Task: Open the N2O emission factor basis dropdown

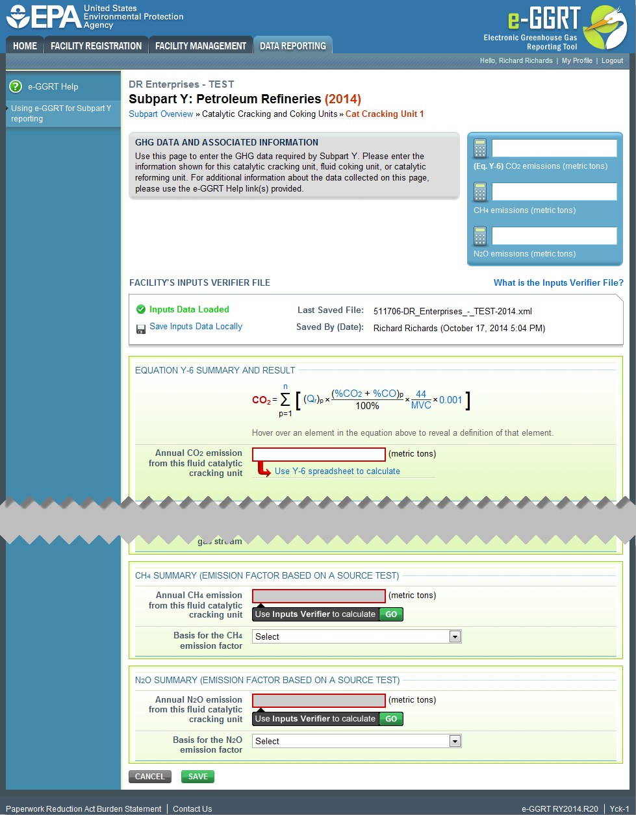Action: [357, 741]
